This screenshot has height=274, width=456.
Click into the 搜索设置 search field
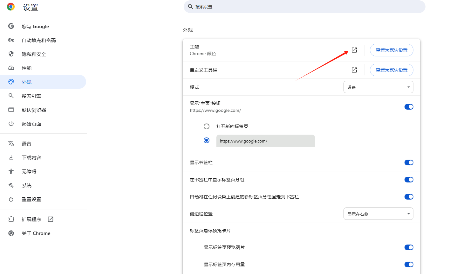tap(304, 7)
